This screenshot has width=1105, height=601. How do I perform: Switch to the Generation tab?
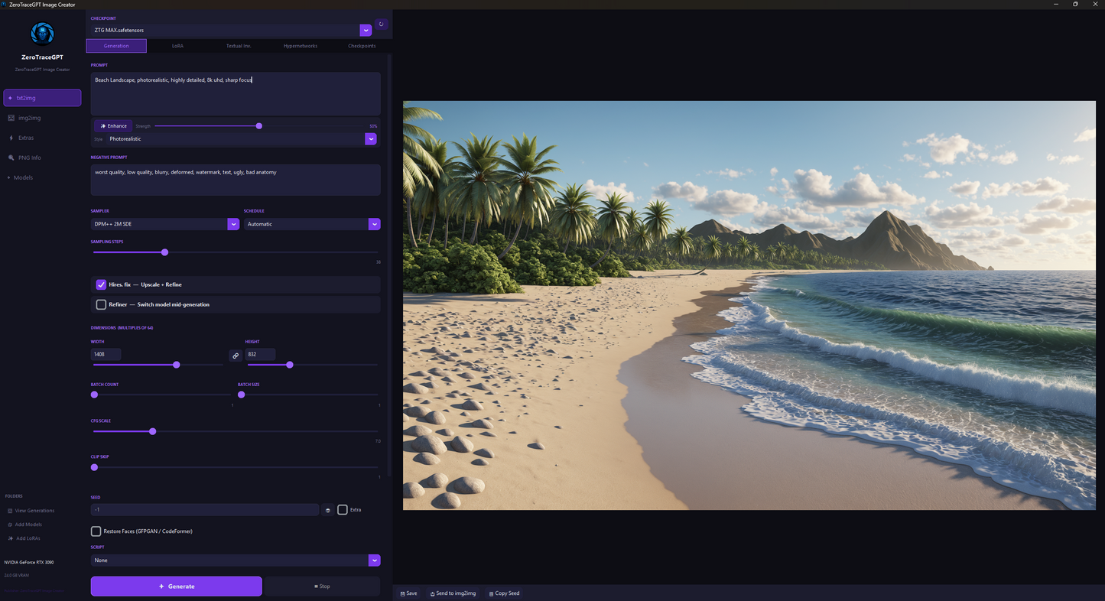pyautogui.click(x=116, y=46)
